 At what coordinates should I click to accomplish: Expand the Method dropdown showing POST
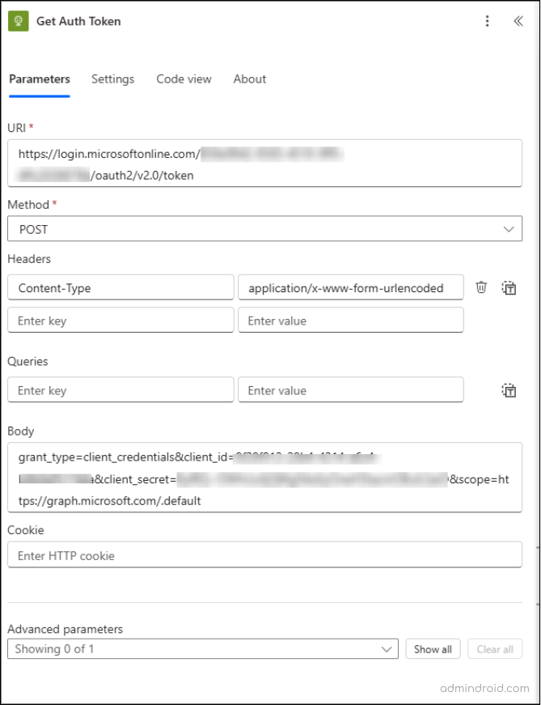[264, 229]
